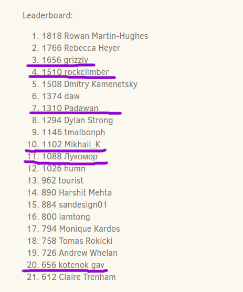
Task: Select the Dmitry Kamenetsky row
Action: point(84,84)
